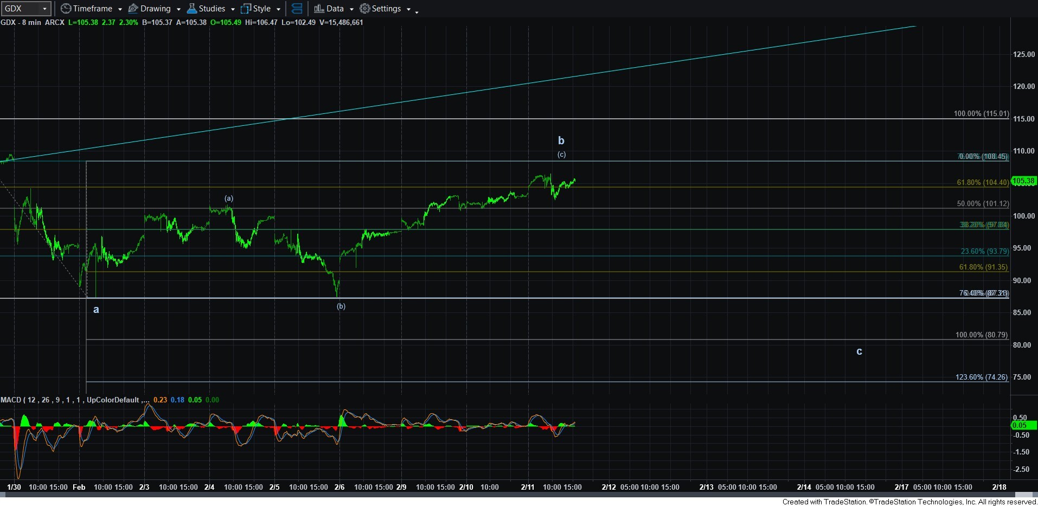This screenshot has width=1038, height=506.
Task: Open the Style menu label
Action: coord(262,9)
